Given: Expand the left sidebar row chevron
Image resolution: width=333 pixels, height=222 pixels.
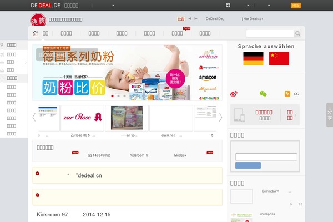Looking at the screenshot, I should coord(26,63).
